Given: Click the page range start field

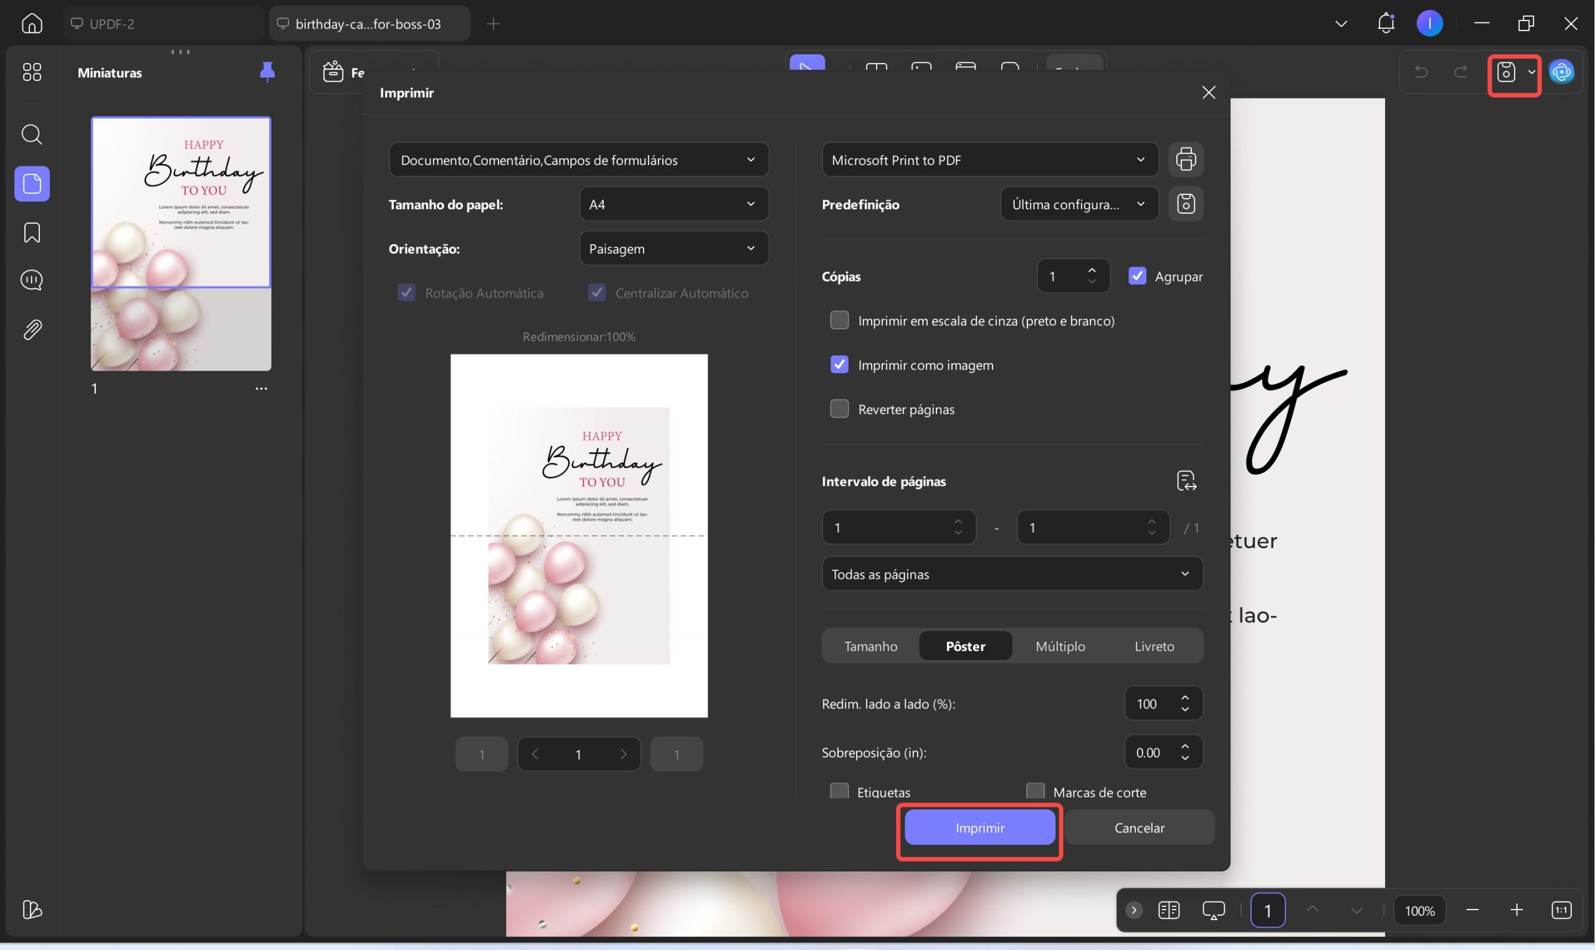Looking at the screenshot, I should (898, 527).
